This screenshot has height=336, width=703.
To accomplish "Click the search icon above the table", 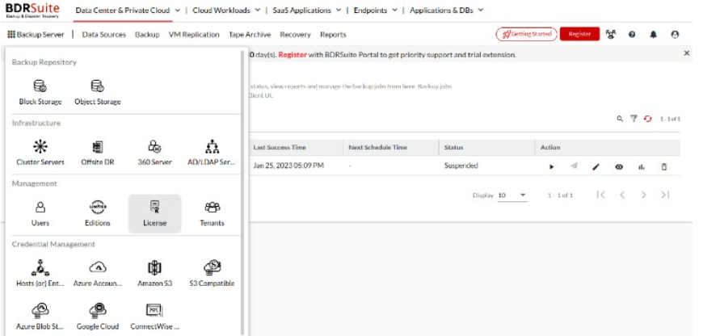I will point(620,119).
